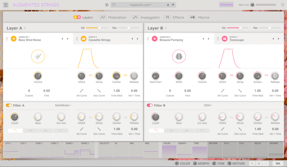This screenshot has height=167, width=287.
Task: Toggle Layer A Sustain-Release link icon
Action: [125, 75]
